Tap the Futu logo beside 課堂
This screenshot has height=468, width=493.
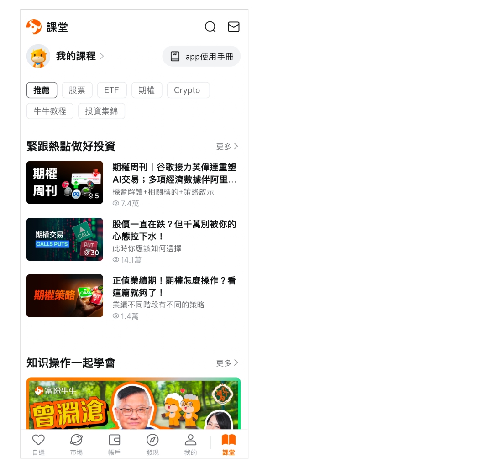(34, 27)
